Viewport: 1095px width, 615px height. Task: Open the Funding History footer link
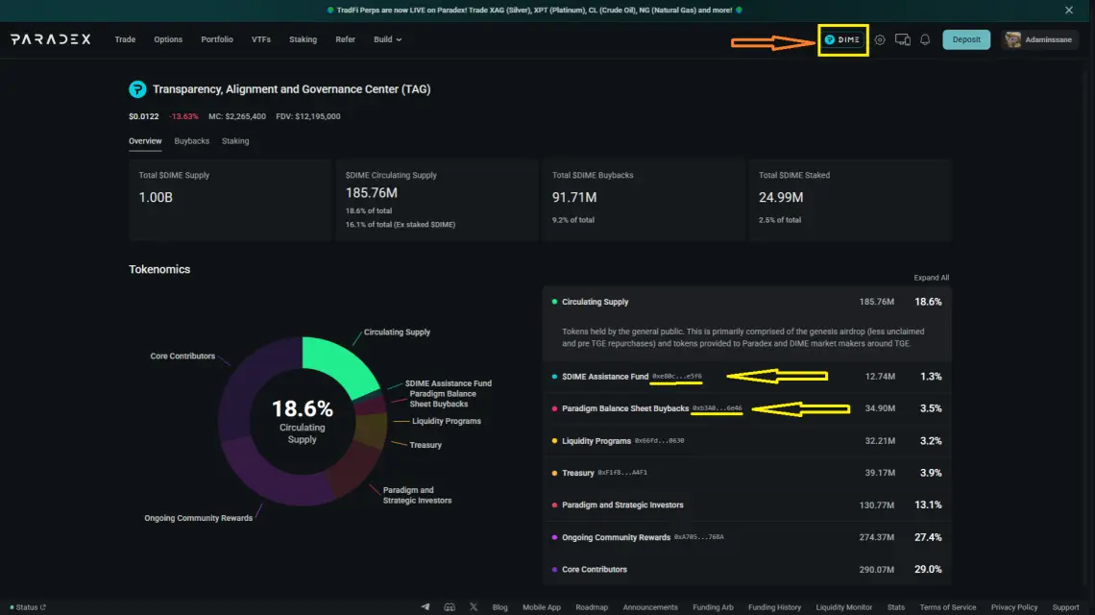pos(774,607)
